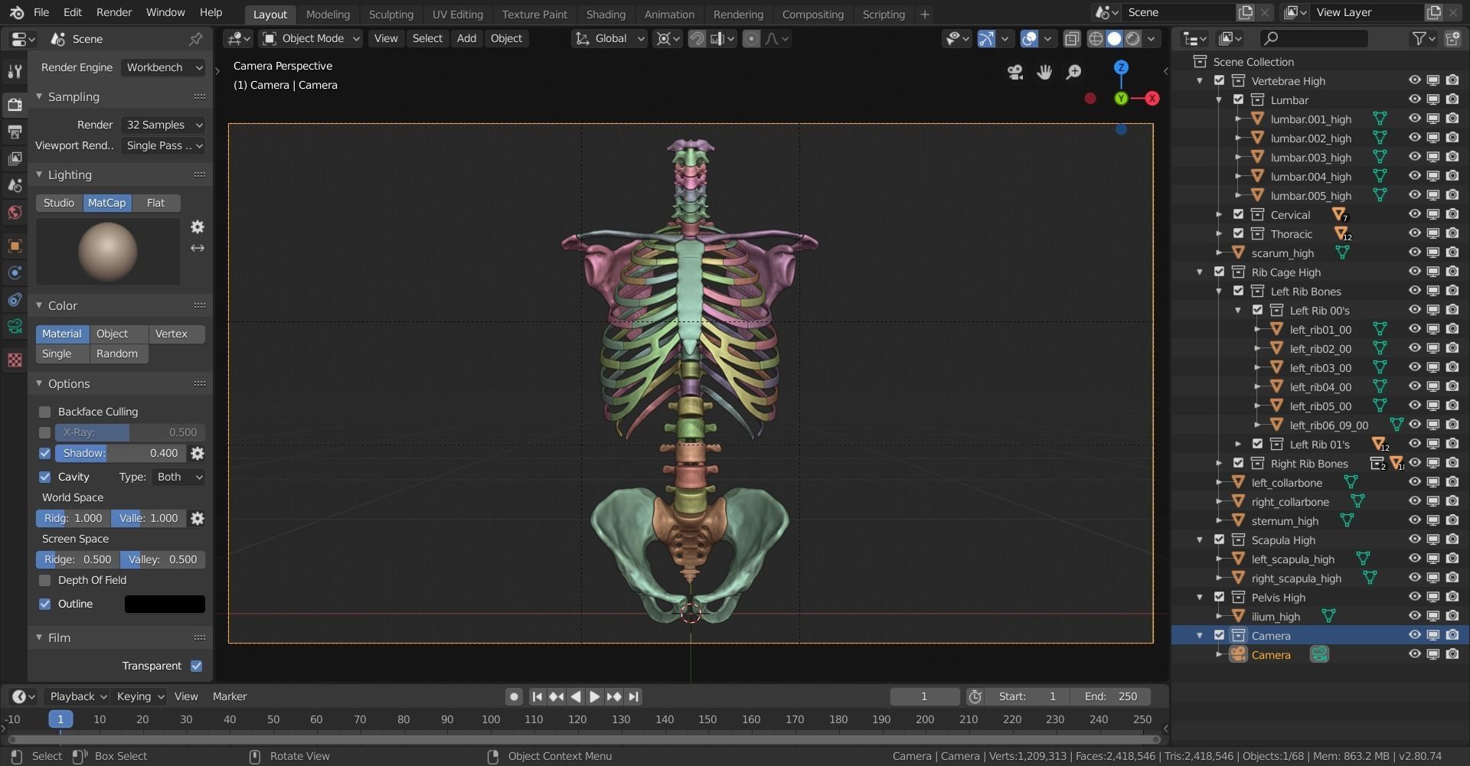Open Render 32 Samples dropdown
Image resolution: width=1470 pixels, height=766 pixels.
tap(163, 125)
